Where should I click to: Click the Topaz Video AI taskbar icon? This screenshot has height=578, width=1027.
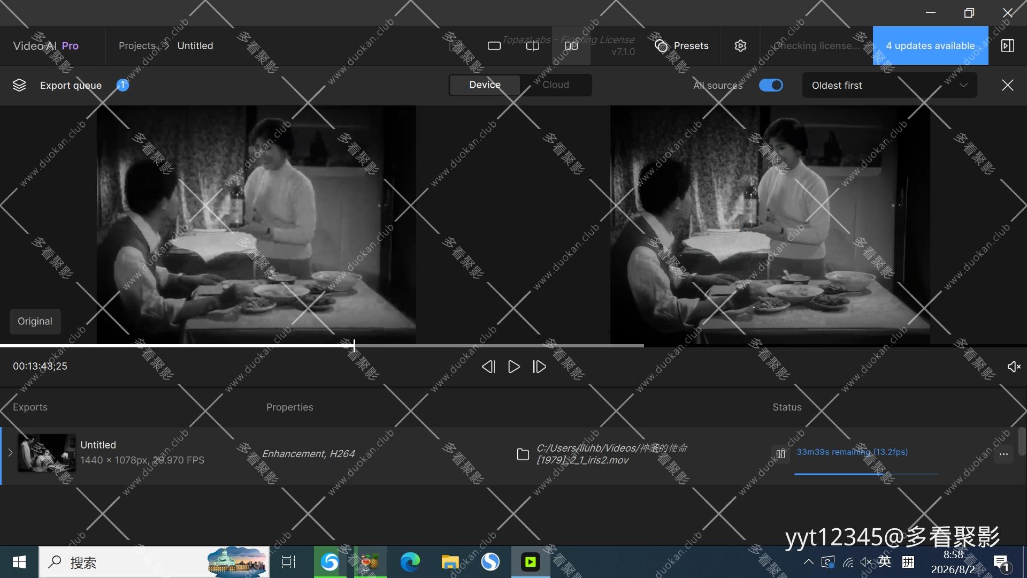(531, 562)
